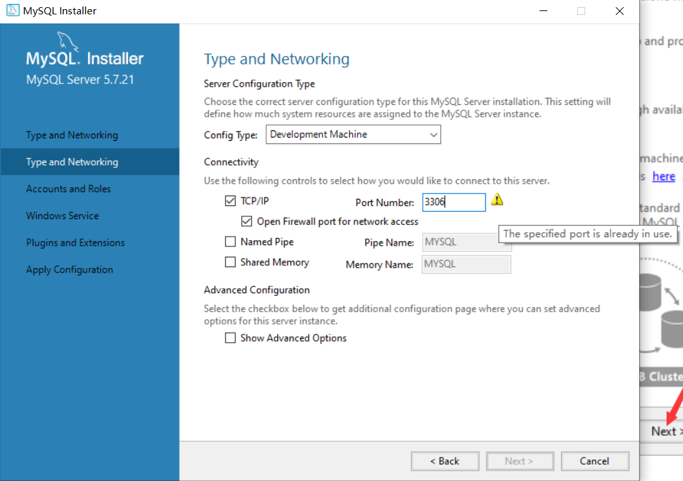Click into the Port Number field

point(453,203)
